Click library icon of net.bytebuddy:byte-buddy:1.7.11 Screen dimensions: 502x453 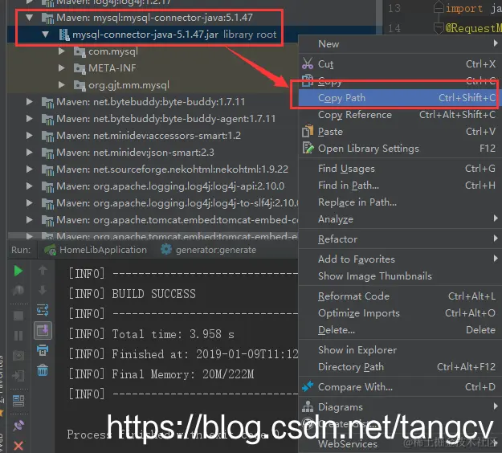[x=47, y=102]
